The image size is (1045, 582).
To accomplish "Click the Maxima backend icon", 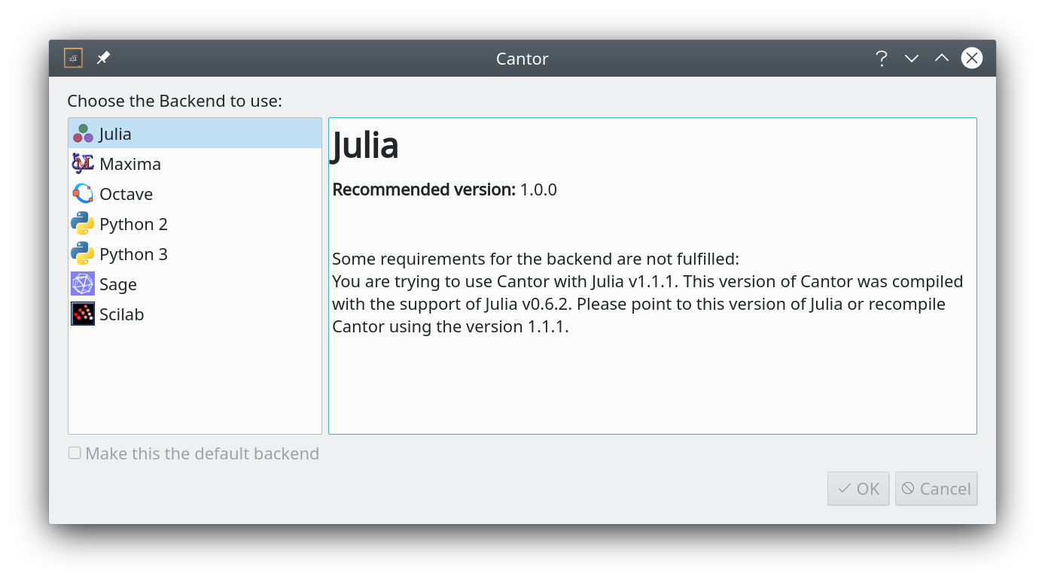I will click(x=83, y=162).
